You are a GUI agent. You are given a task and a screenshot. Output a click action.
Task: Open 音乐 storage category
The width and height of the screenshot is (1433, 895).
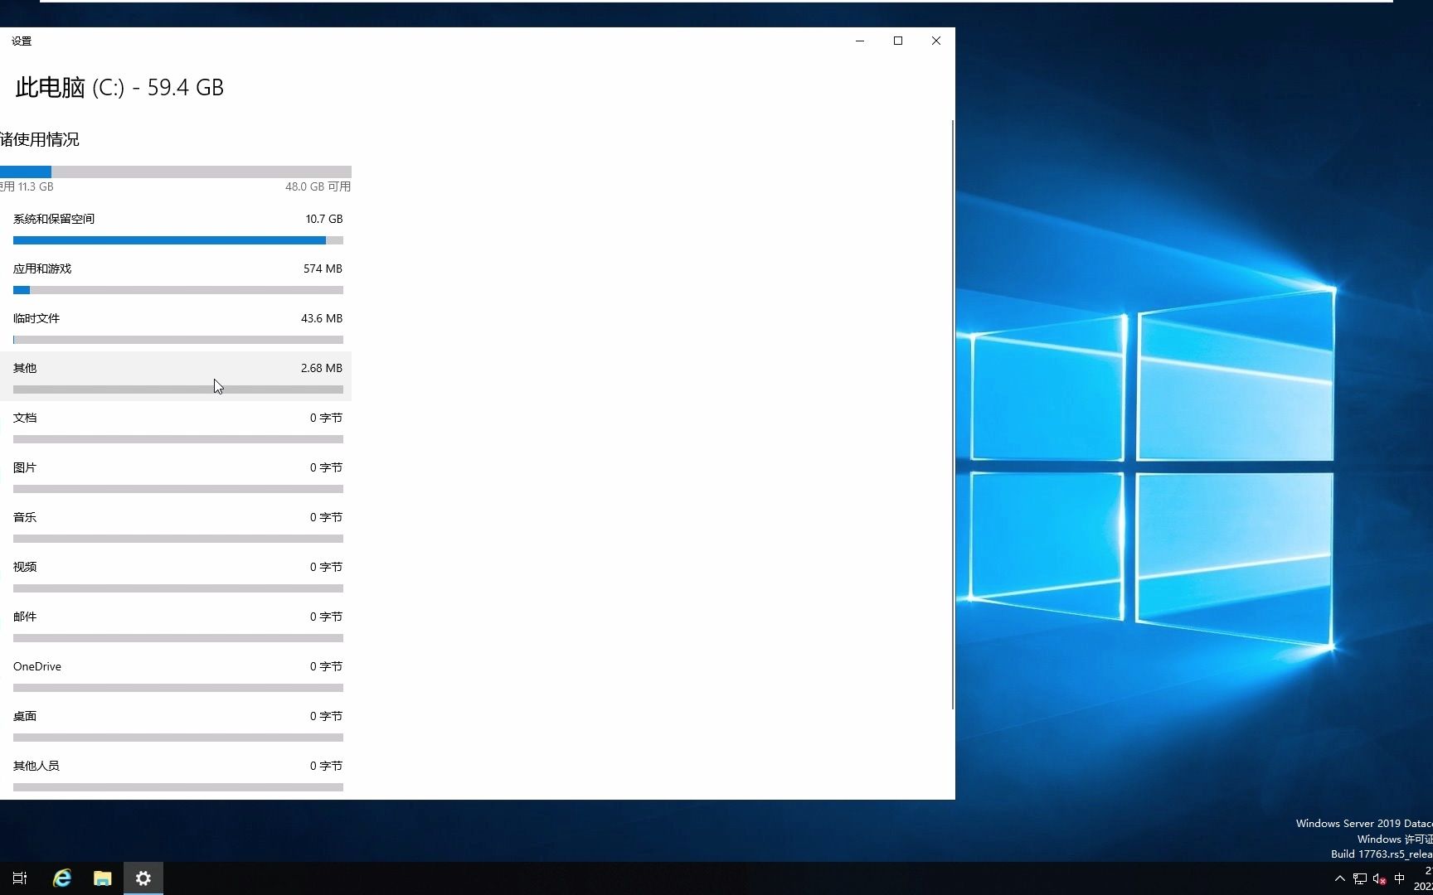point(176,525)
